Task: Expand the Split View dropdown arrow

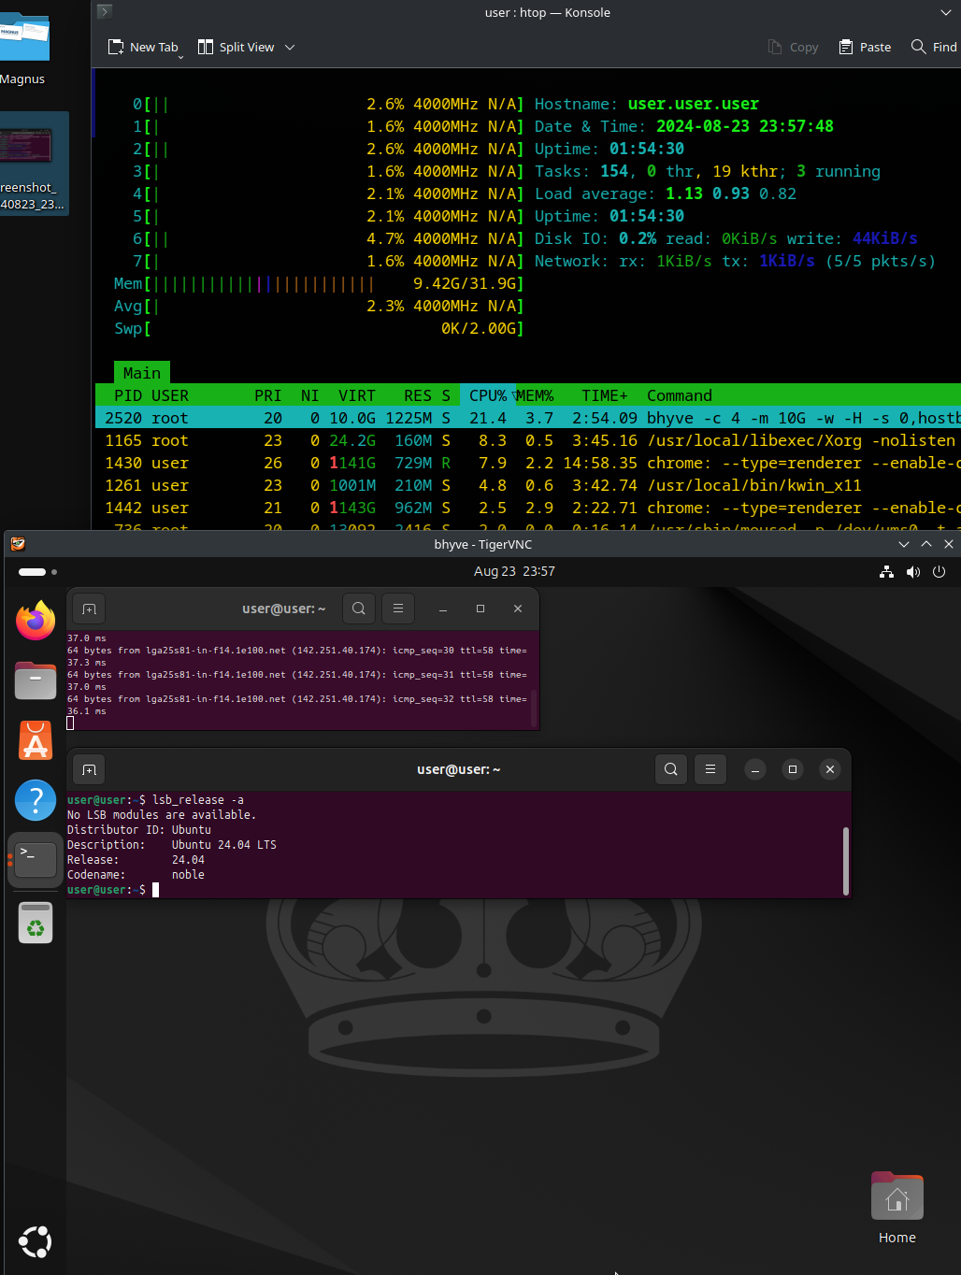Action: click(290, 48)
